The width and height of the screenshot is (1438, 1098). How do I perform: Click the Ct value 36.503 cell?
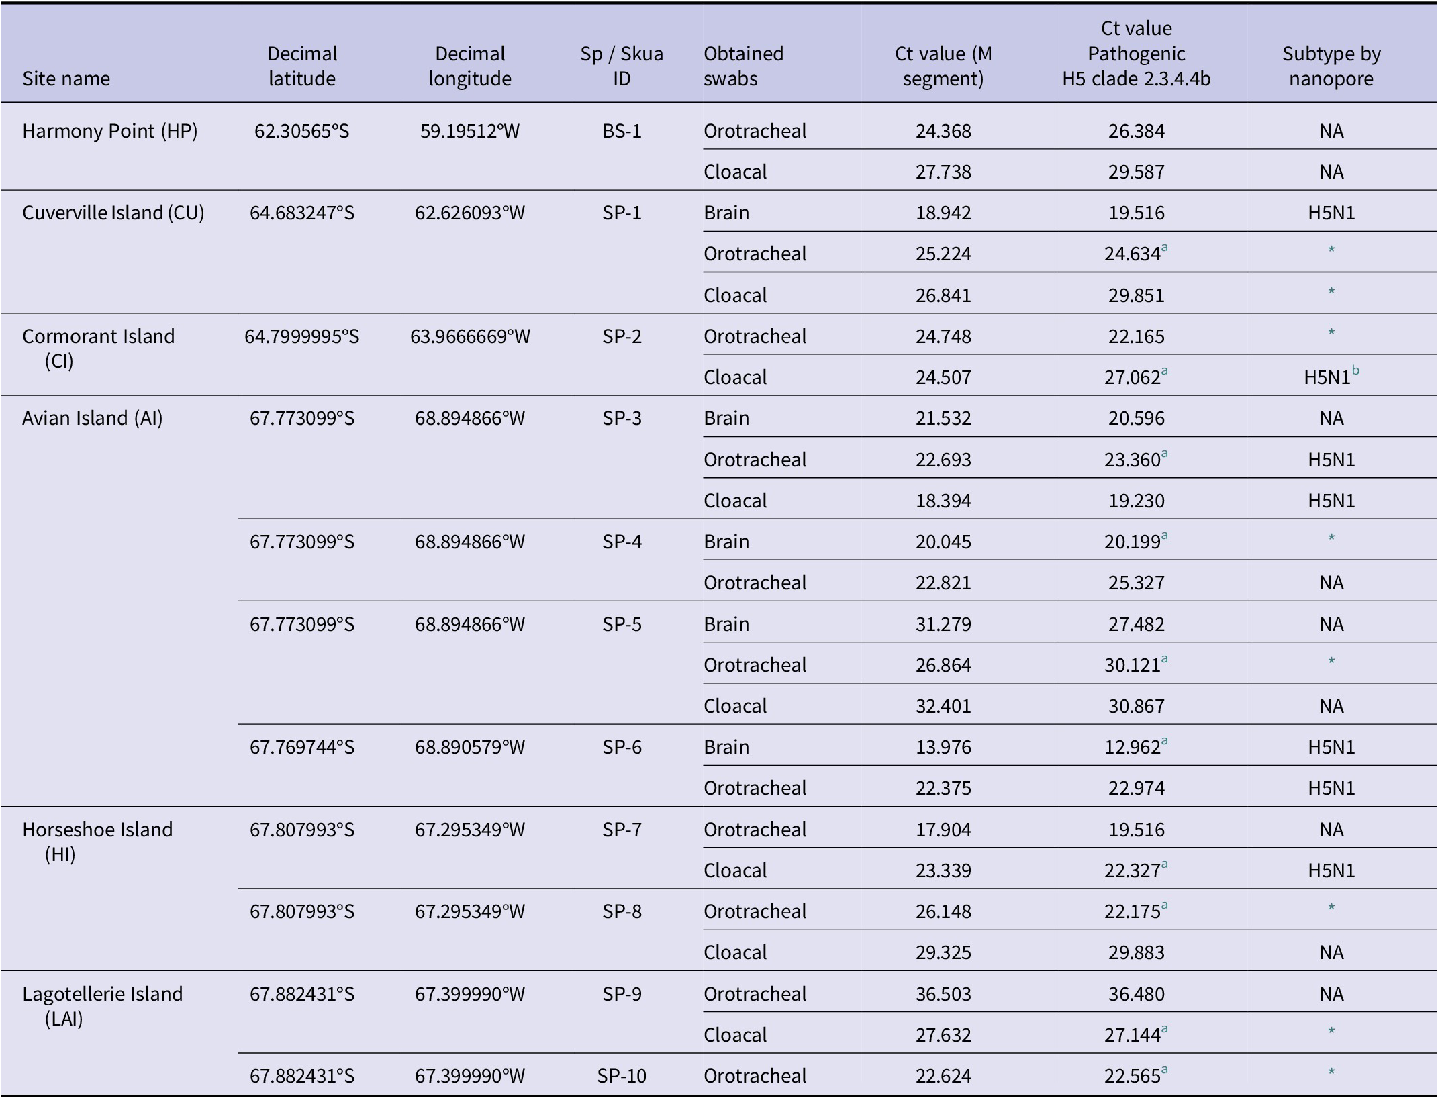(x=943, y=994)
